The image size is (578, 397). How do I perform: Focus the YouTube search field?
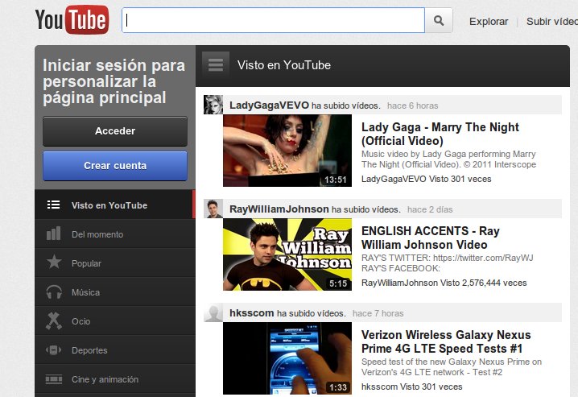coord(273,20)
